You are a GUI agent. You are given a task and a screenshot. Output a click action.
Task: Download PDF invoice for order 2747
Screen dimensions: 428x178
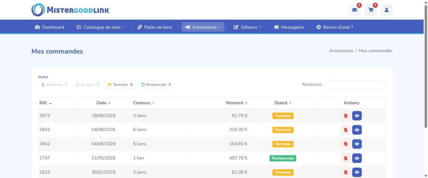pos(346,158)
